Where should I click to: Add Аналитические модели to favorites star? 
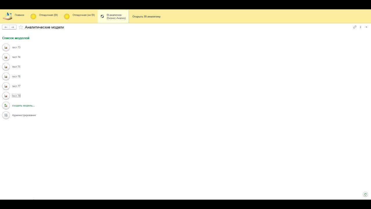(21, 27)
